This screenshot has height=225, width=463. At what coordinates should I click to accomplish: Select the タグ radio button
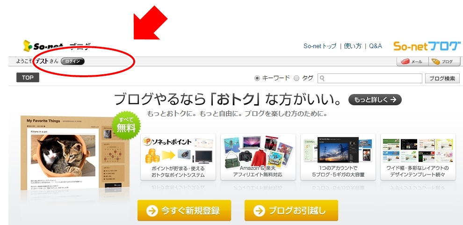[297, 78]
